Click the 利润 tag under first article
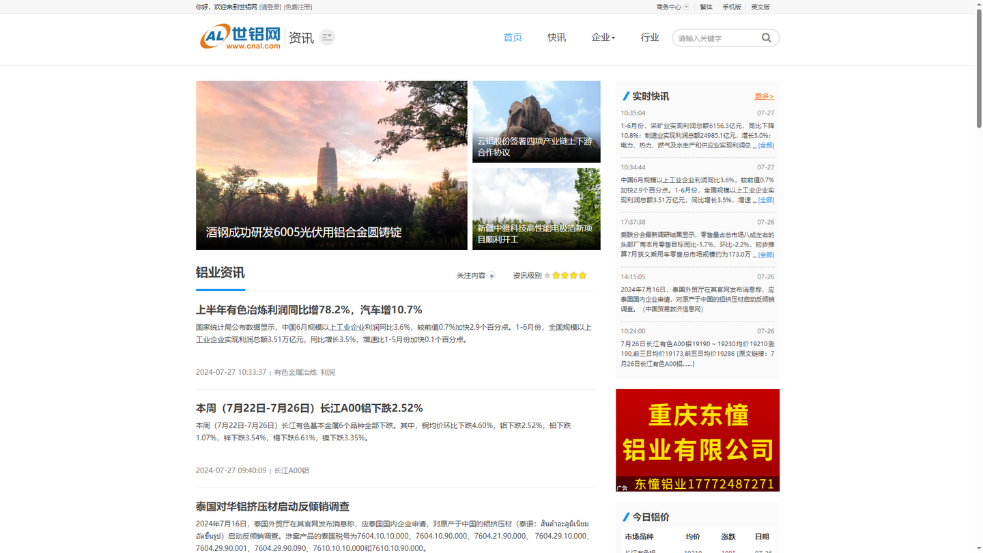Screen dimensions: 983x553 [x=328, y=372]
